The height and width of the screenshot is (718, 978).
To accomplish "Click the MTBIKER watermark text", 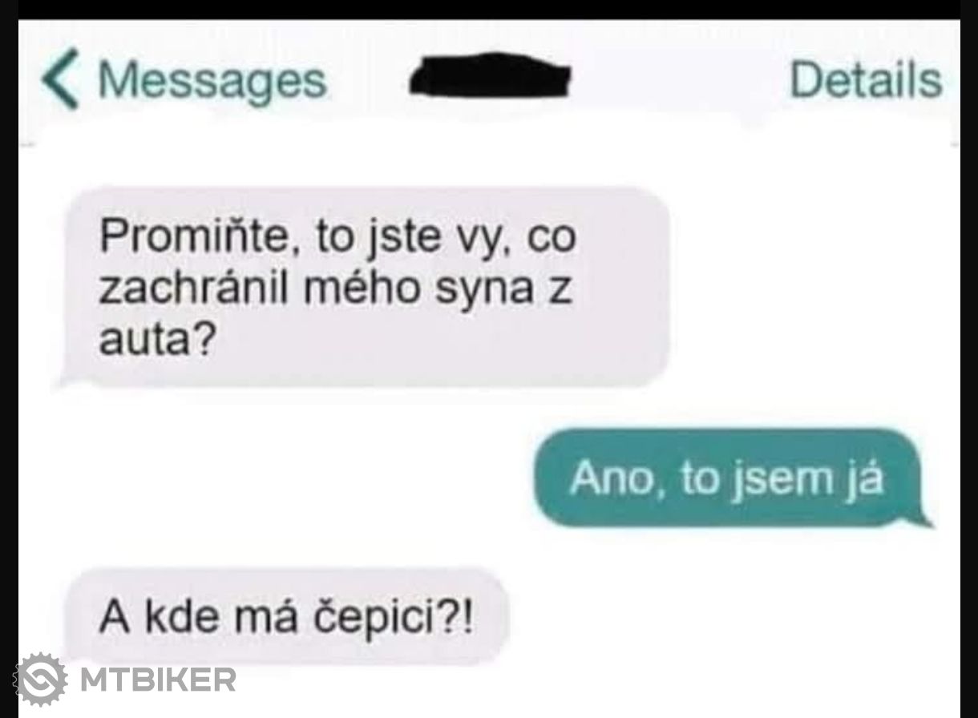I will pyautogui.click(x=158, y=680).
